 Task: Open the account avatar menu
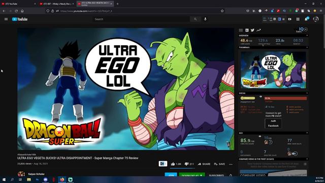(x=316, y=19)
